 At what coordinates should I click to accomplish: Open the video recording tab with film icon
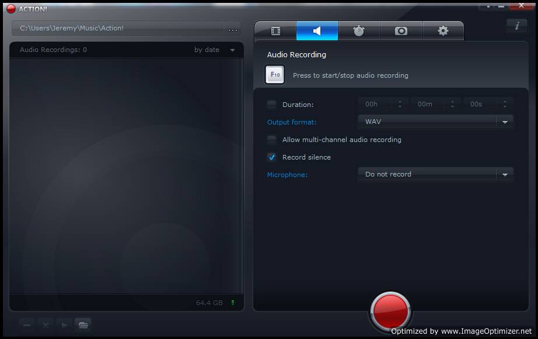(x=275, y=31)
